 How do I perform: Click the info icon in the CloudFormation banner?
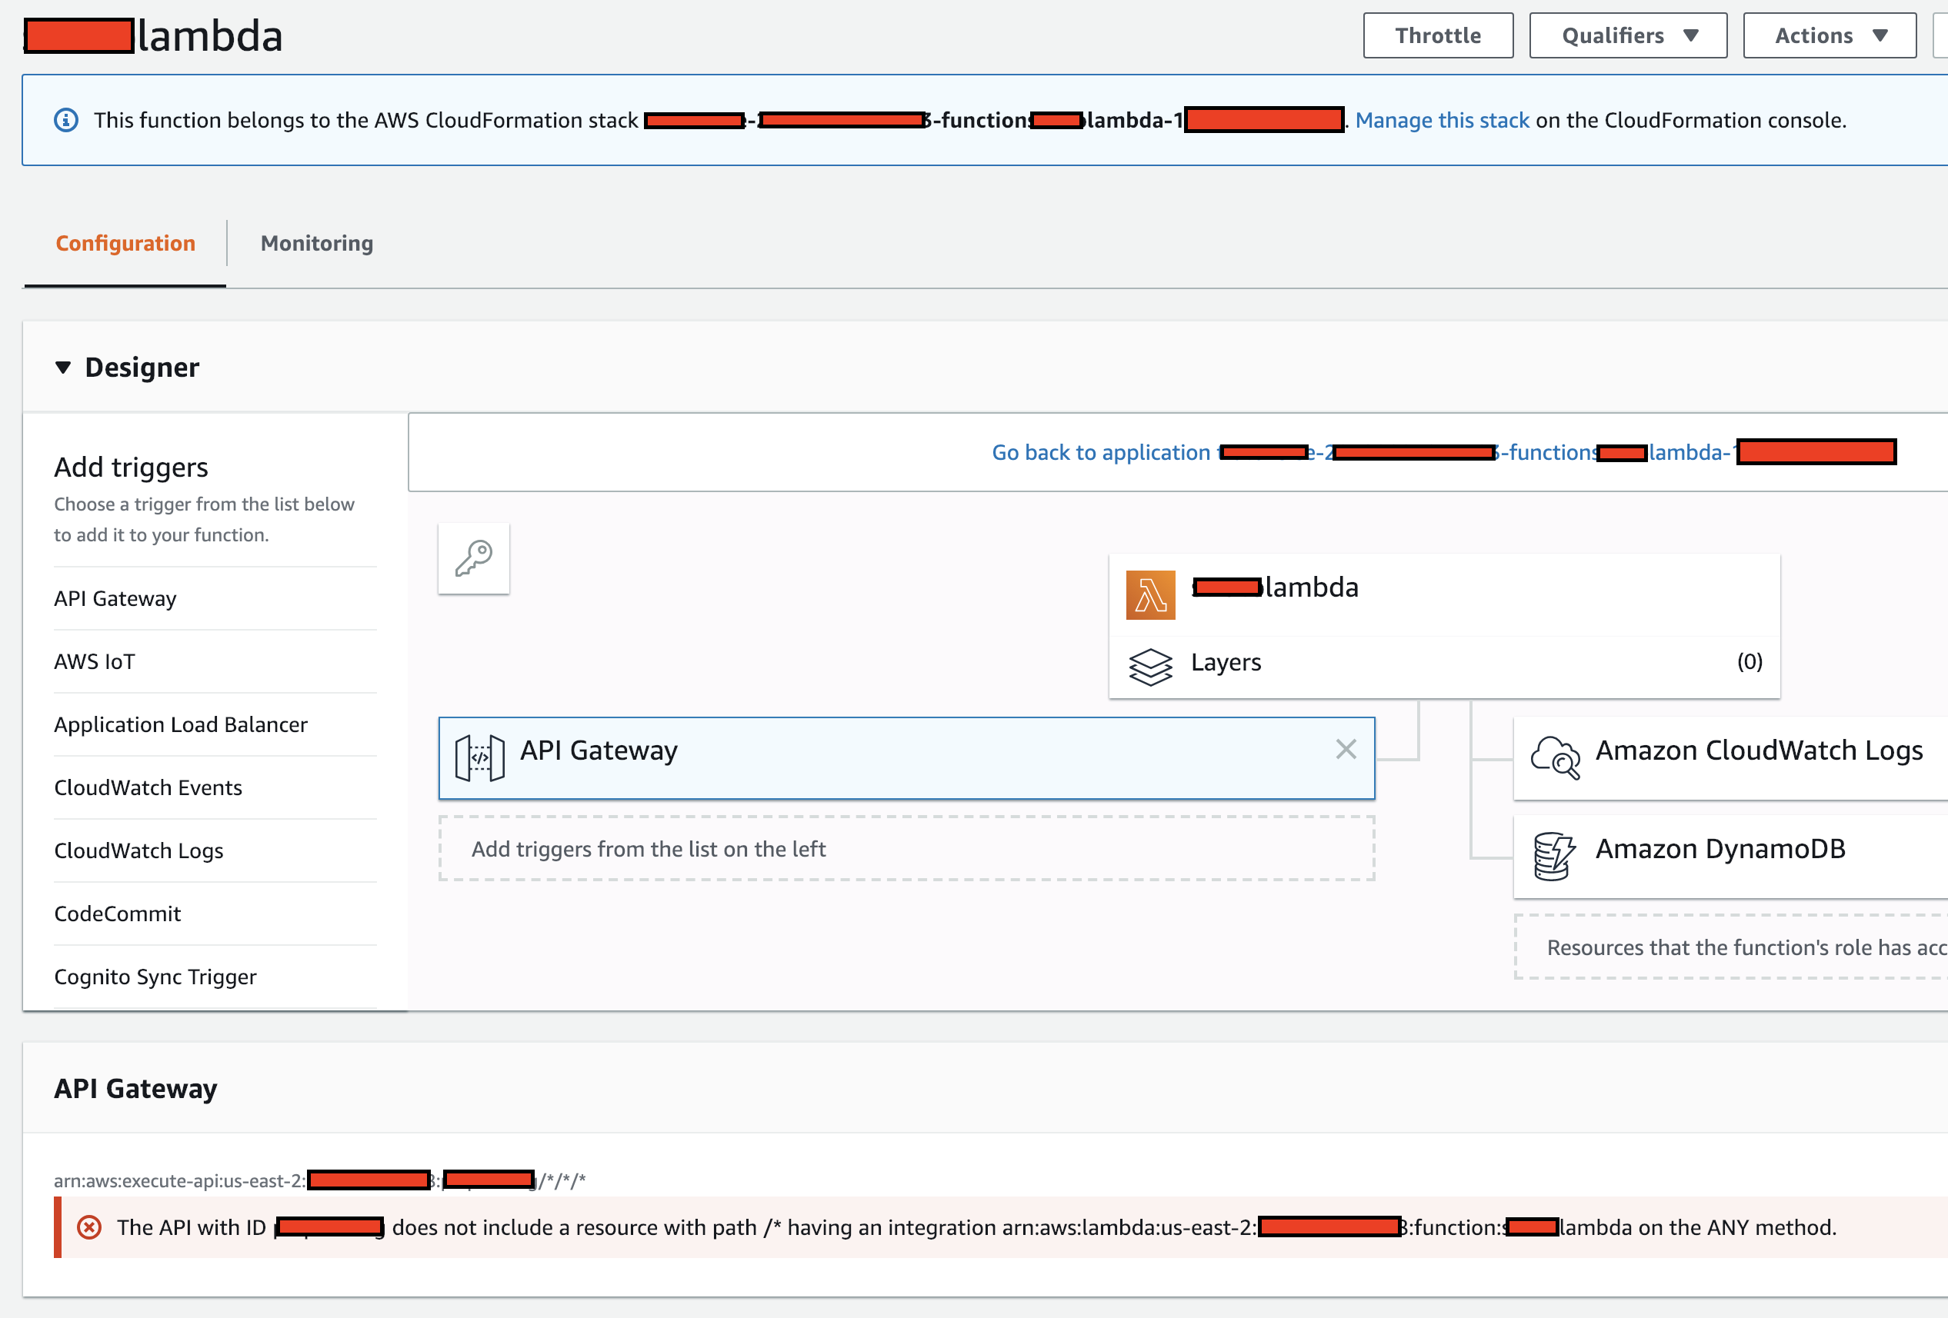[66, 120]
